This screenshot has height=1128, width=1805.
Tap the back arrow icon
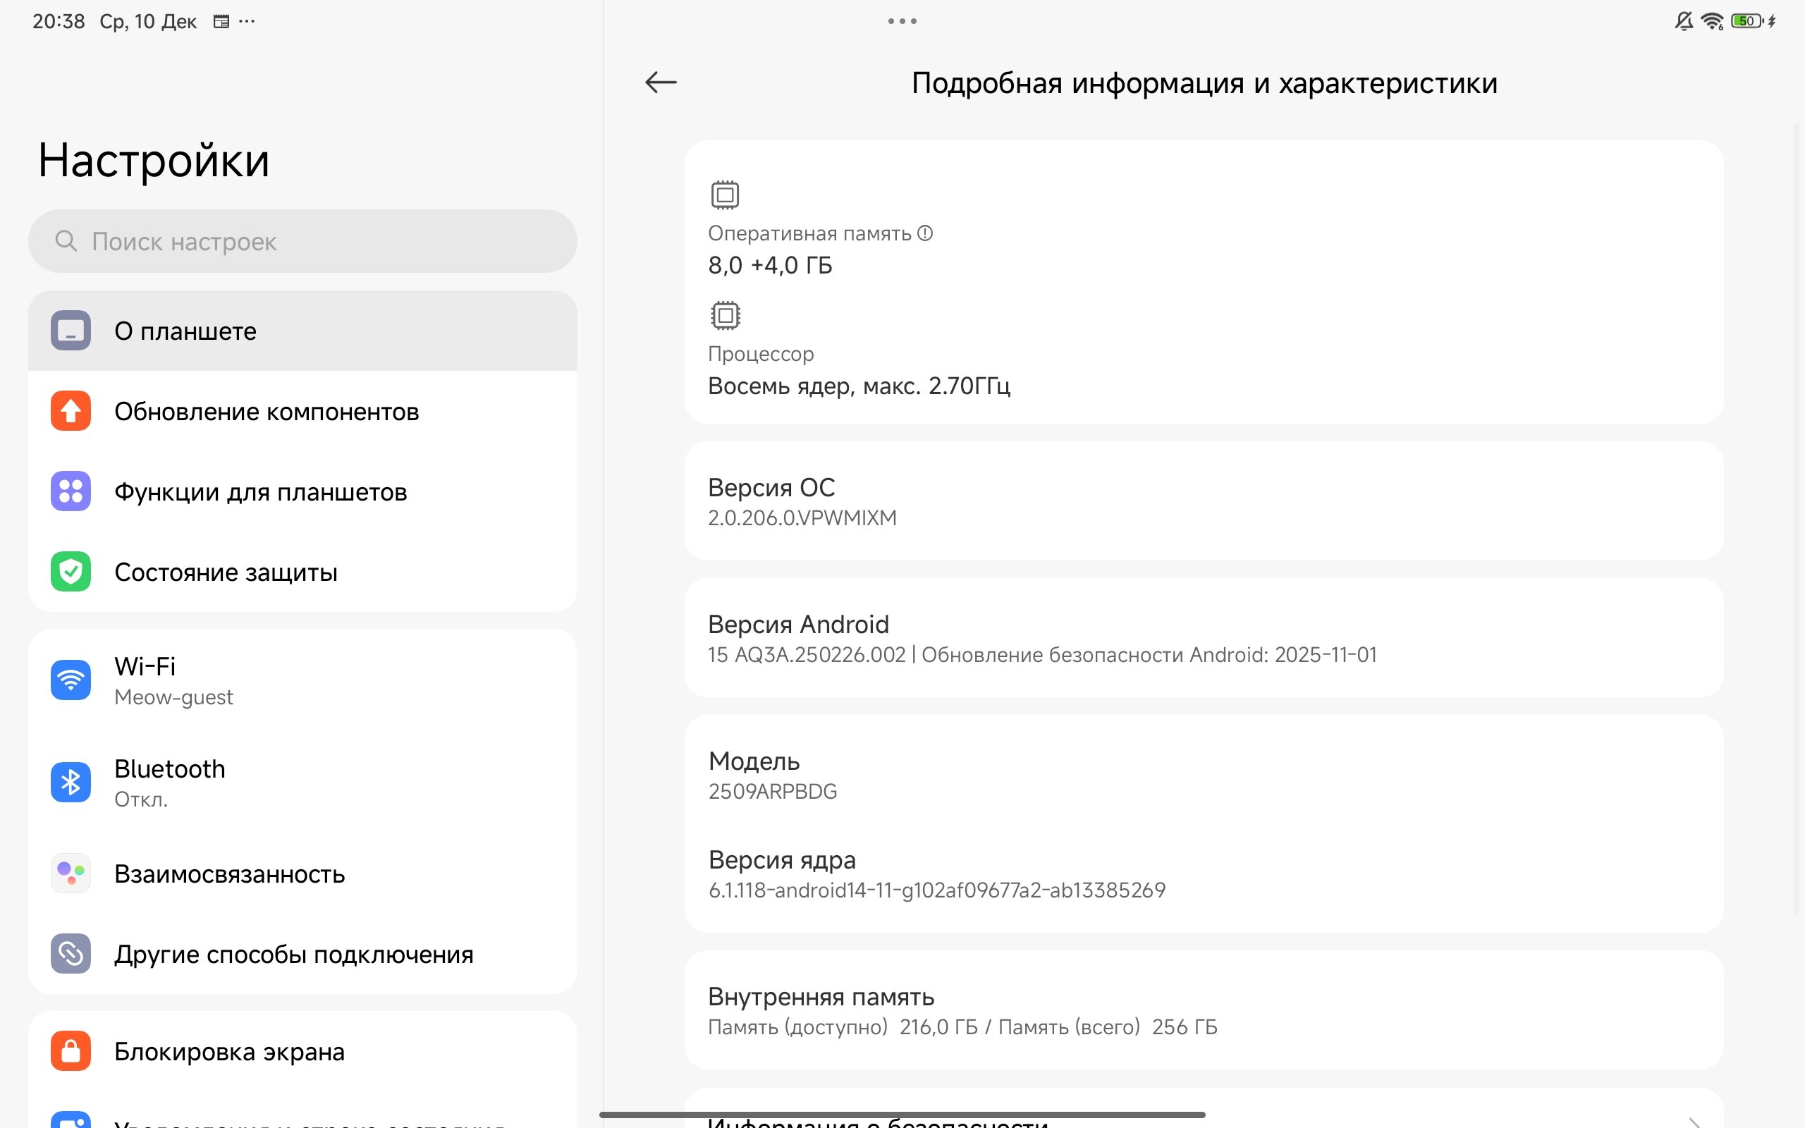tap(660, 82)
